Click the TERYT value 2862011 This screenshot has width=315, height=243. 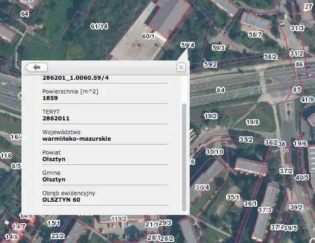[x=56, y=118]
